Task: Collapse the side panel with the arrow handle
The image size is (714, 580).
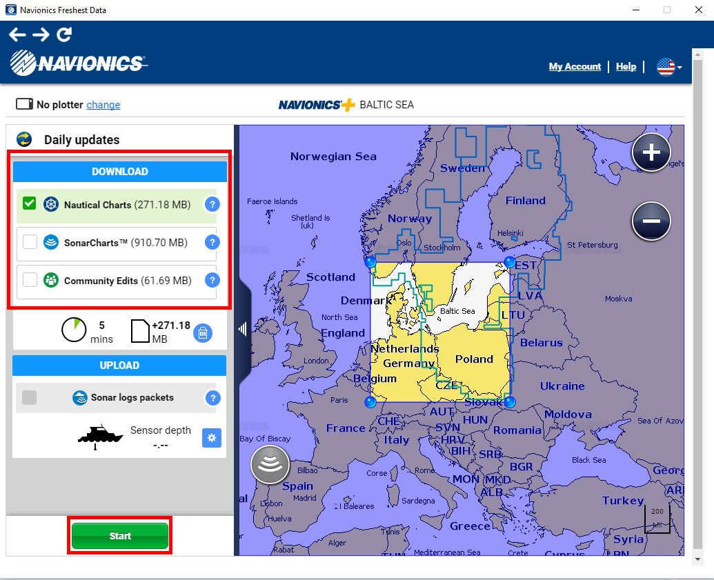Action: 243,329
